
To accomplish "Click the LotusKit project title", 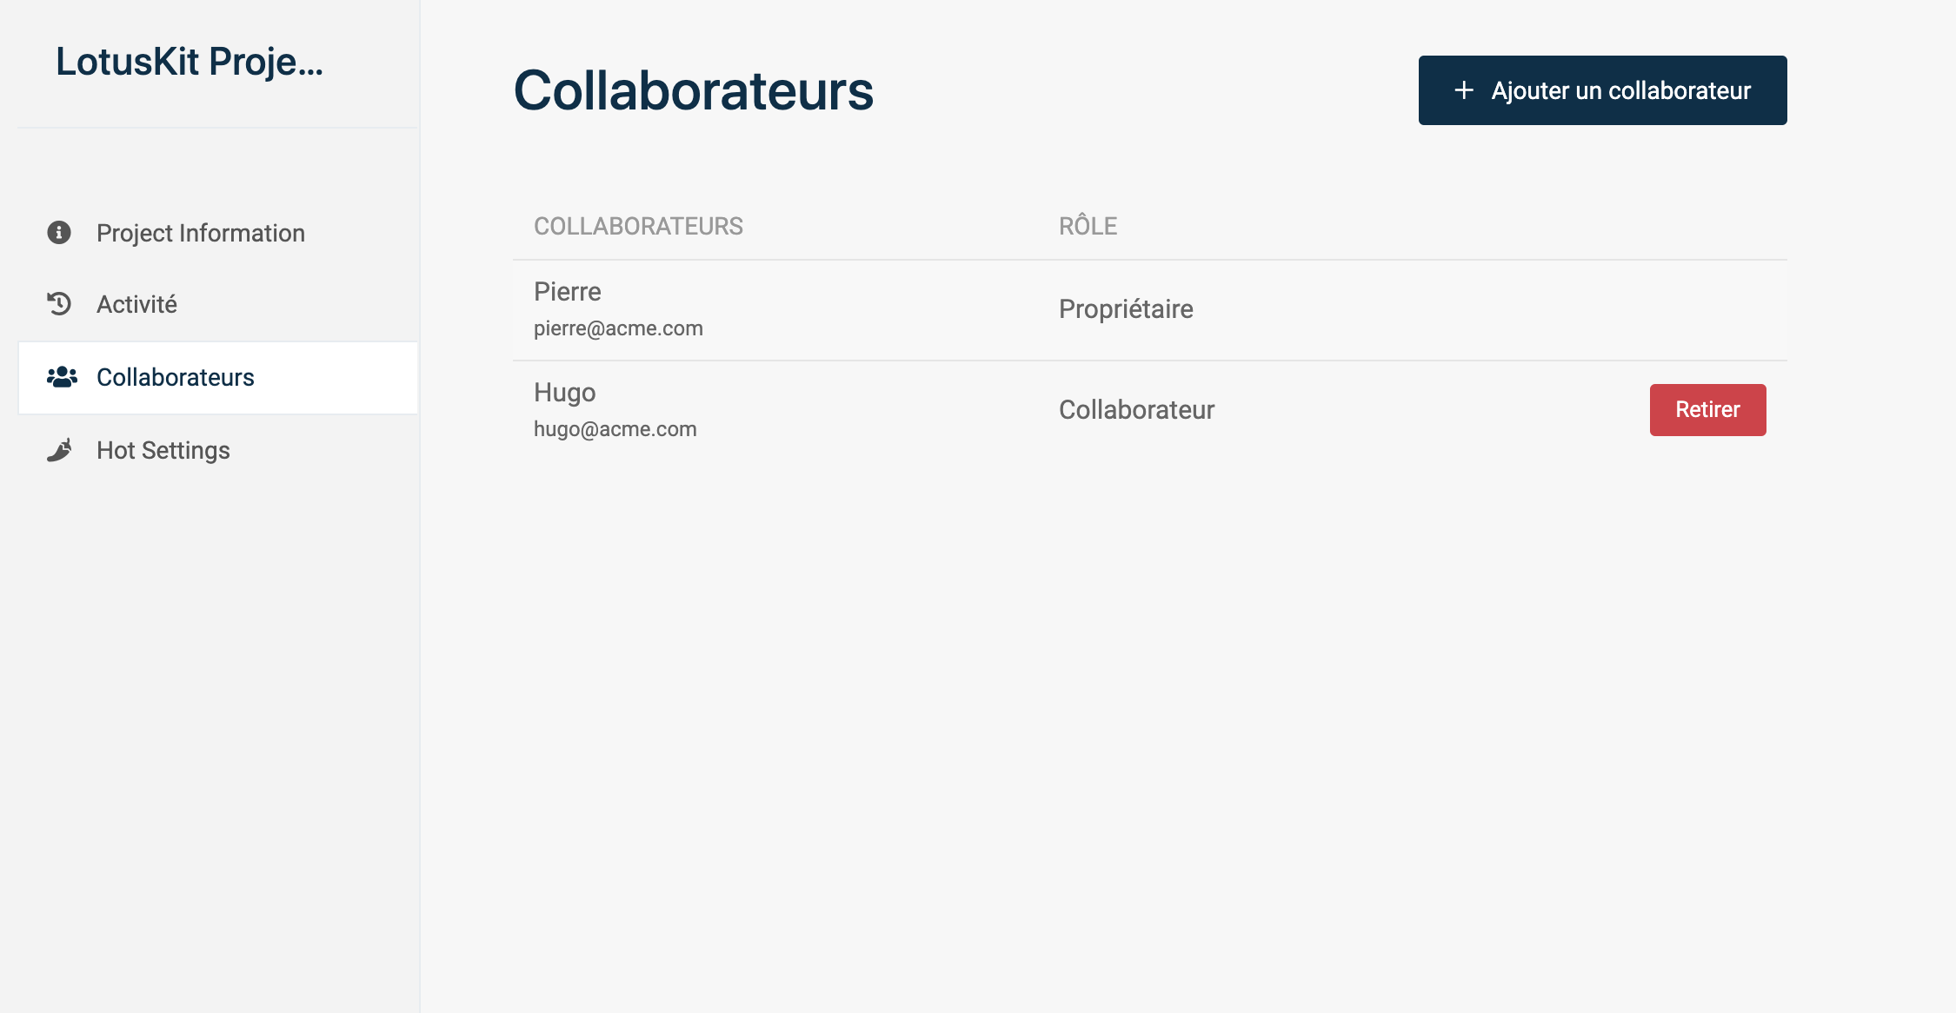I will (190, 62).
